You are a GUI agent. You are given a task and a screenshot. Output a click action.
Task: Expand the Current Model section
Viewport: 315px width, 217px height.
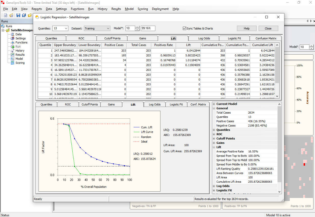(x=214, y=104)
